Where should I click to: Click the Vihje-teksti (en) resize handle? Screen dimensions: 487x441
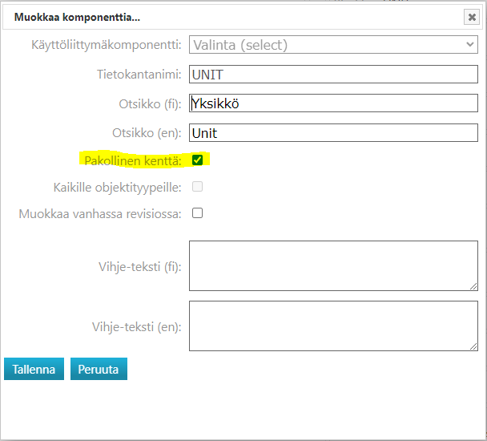pos(473,346)
